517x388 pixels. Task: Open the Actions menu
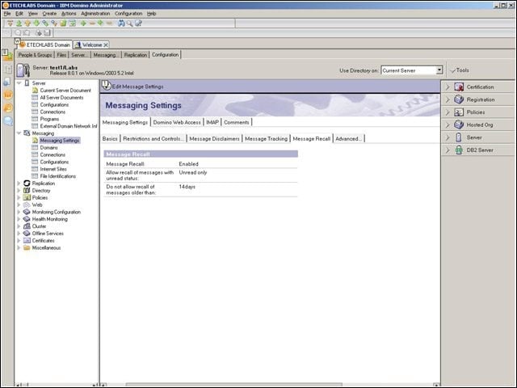[x=69, y=14]
